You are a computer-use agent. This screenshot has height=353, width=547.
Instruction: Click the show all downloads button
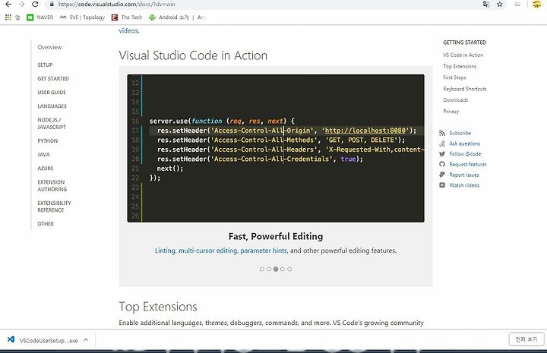tap(526, 339)
